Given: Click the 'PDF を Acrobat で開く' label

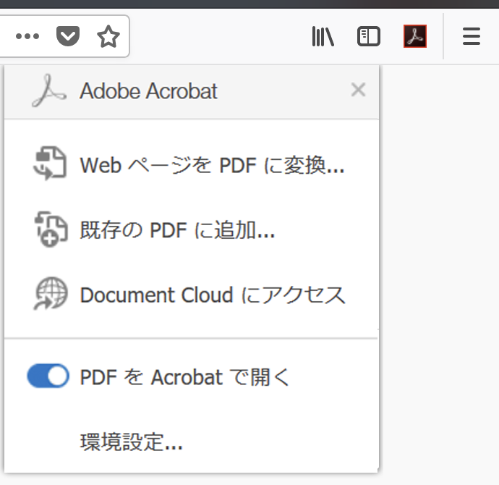Looking at the screenshot, I should 184,377.
